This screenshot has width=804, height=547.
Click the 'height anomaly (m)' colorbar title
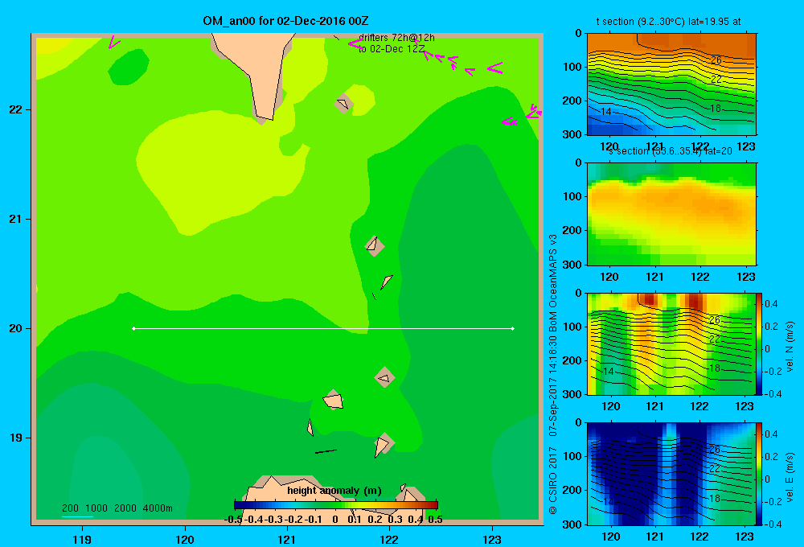coord(334,491)
